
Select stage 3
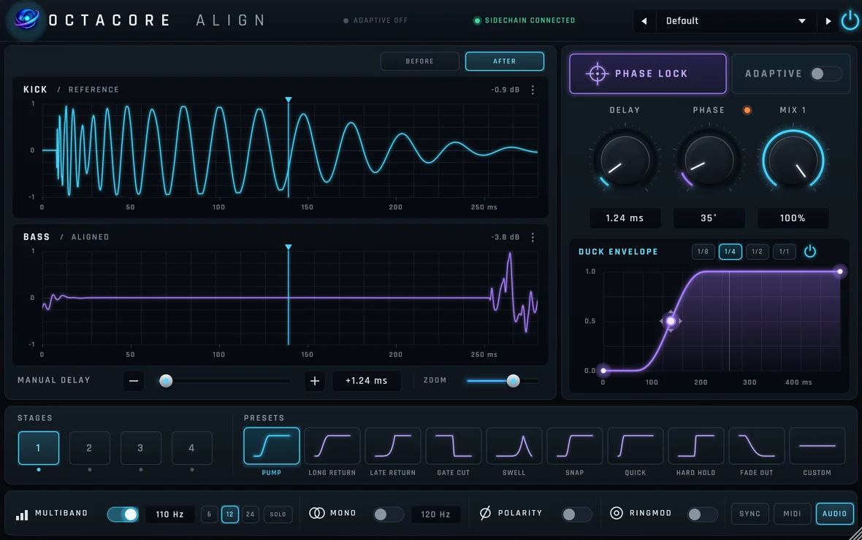click(141, 448)
